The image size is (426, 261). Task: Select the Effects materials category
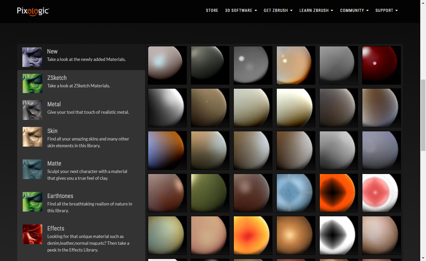(81, 240)
